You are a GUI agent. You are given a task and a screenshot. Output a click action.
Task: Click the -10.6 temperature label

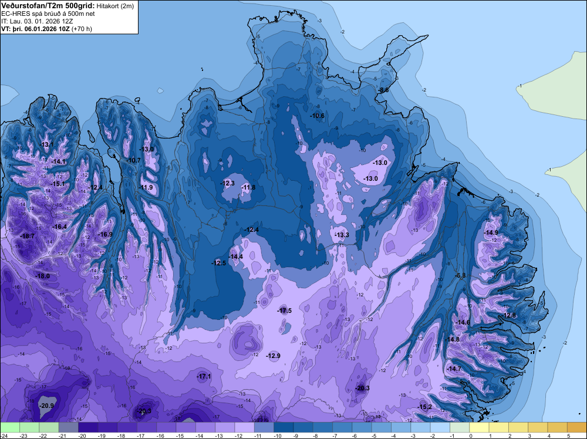click(317, 116)
